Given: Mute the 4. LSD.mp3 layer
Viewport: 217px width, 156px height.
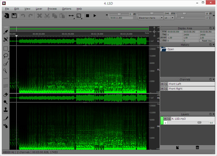Looking at the screenshot, I should point(165,119).
